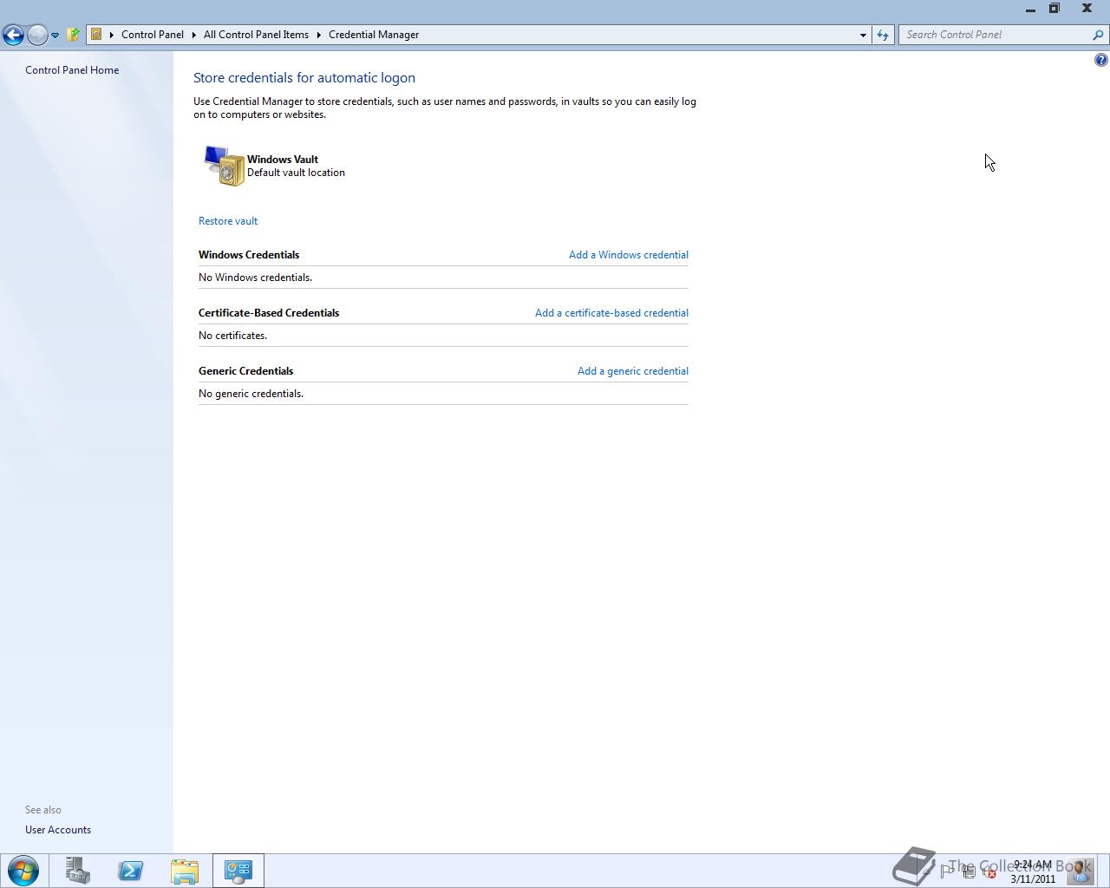Open Control Panel Home

[x=72, y=70]
